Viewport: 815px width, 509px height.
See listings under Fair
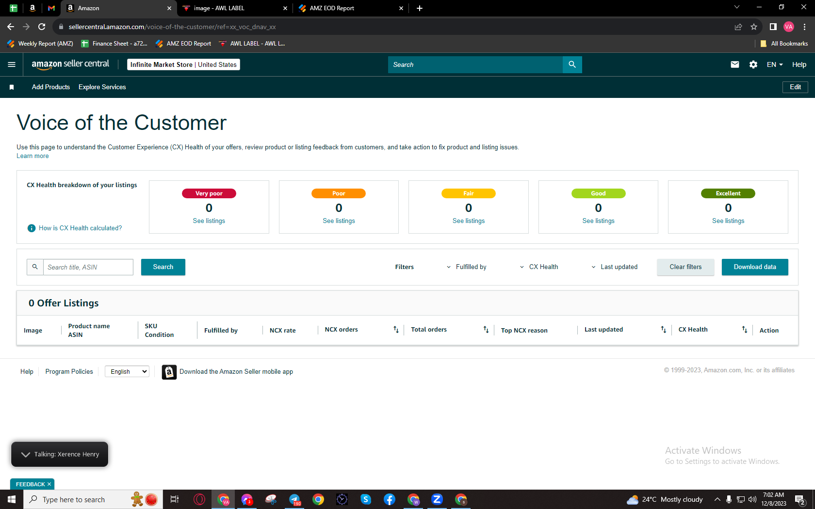point(469,221)
